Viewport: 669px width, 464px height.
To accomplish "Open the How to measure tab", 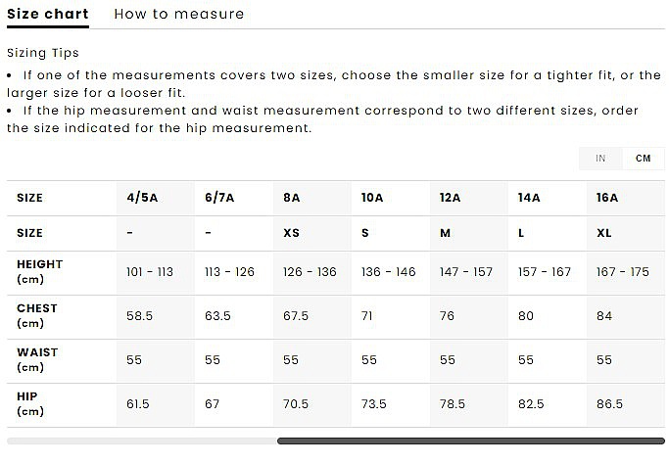I will click(178, 14).
